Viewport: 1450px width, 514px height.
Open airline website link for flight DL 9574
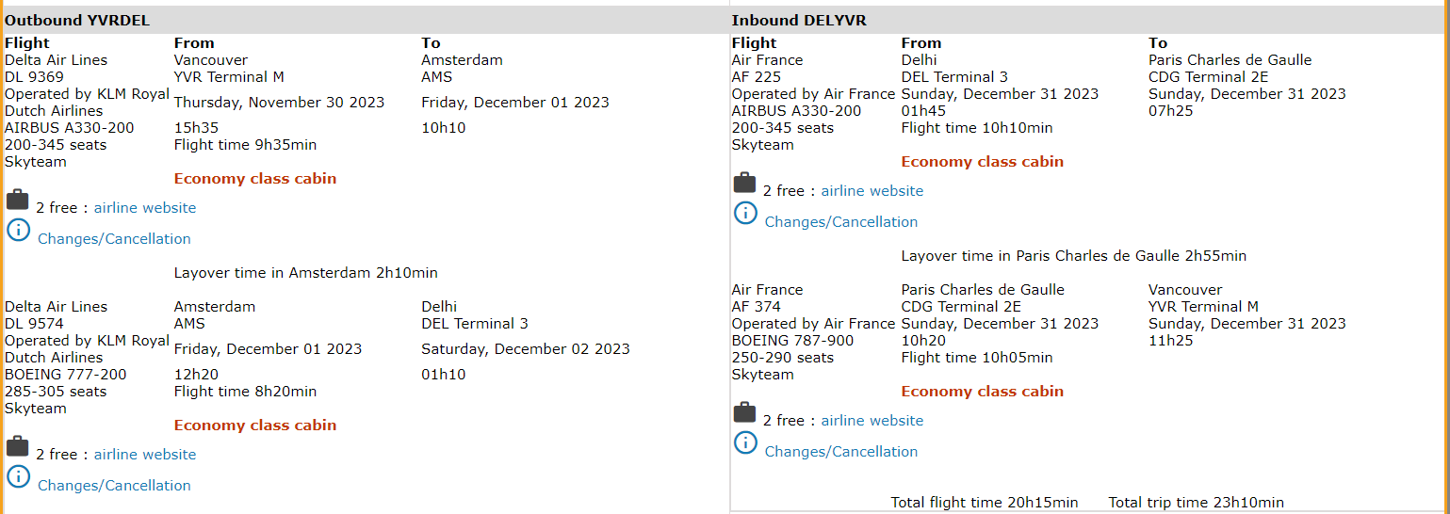click(145, 455)
